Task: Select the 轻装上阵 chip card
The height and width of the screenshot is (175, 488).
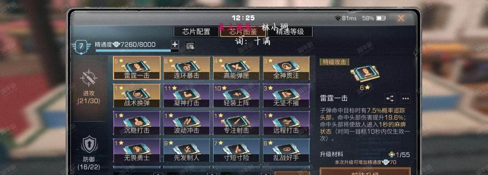Action: pos(236,95)
